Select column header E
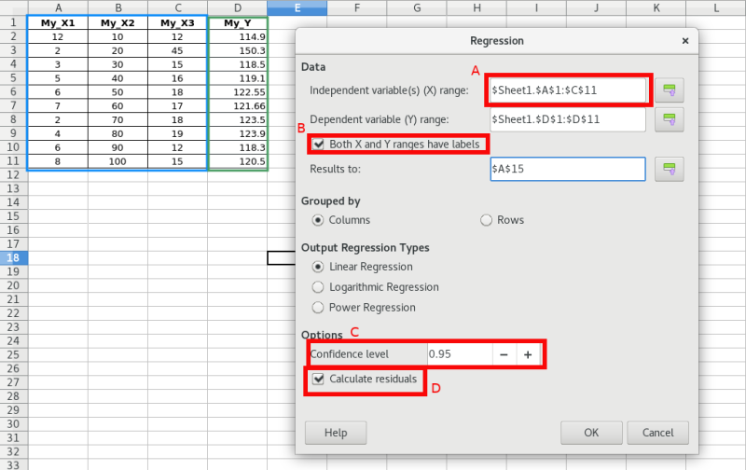Image resolution: width=746 pixels, height=470 pixels. point(297,7)
